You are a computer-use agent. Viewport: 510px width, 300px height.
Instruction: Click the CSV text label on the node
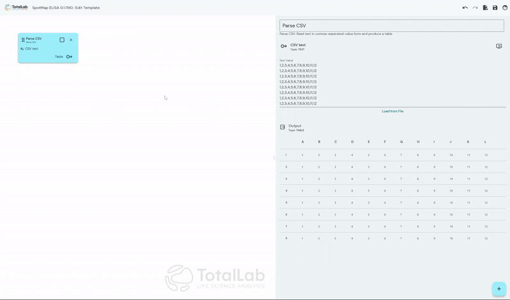coord(31,49)
